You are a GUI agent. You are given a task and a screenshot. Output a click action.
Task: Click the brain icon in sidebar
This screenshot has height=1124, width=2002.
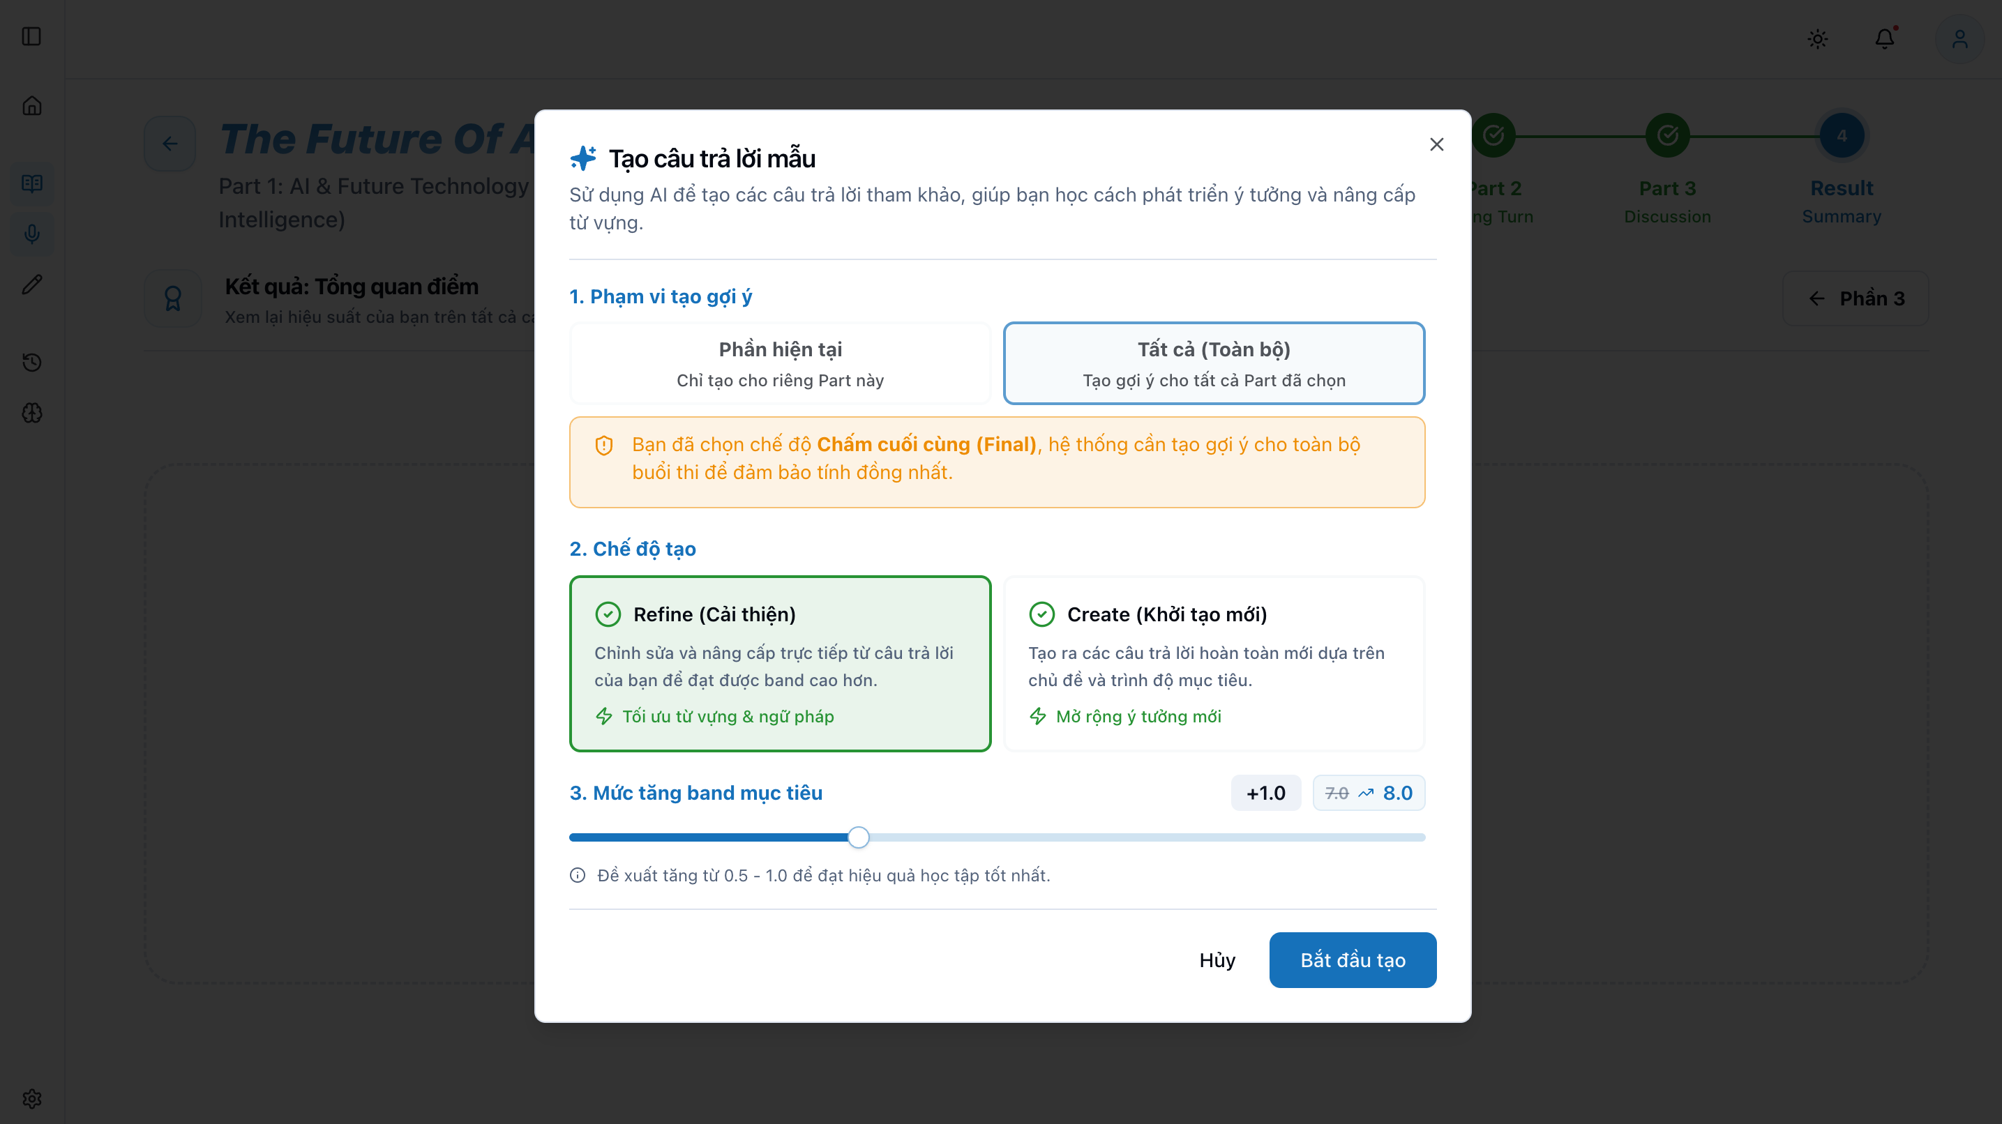pyautogui.click(x=32, y=413)
